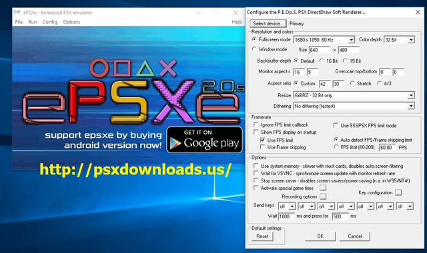The height and width of the screenshot is (253, 427).
Task: Click custom aspect ratio field 42
Action: coord(325,84)
